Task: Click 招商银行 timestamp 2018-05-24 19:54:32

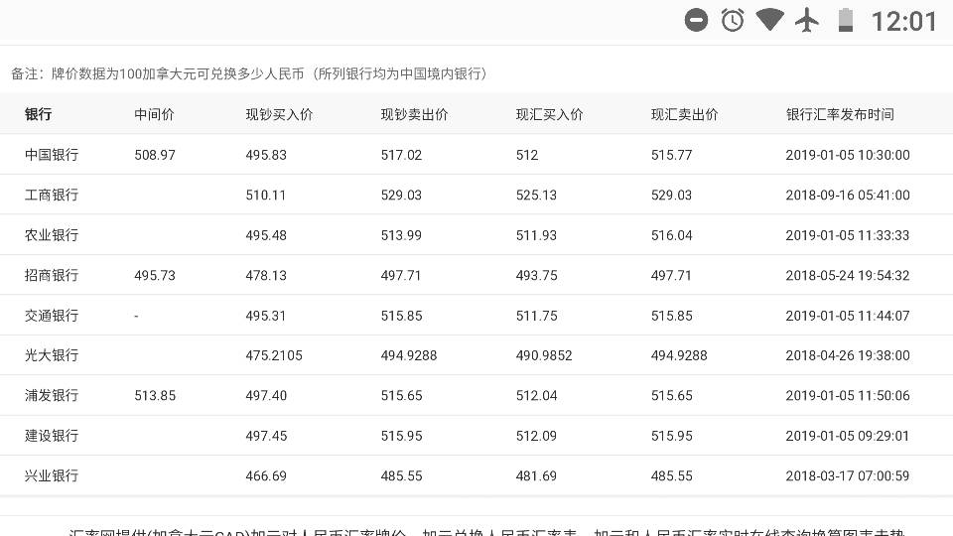Action: coord(848,275)
